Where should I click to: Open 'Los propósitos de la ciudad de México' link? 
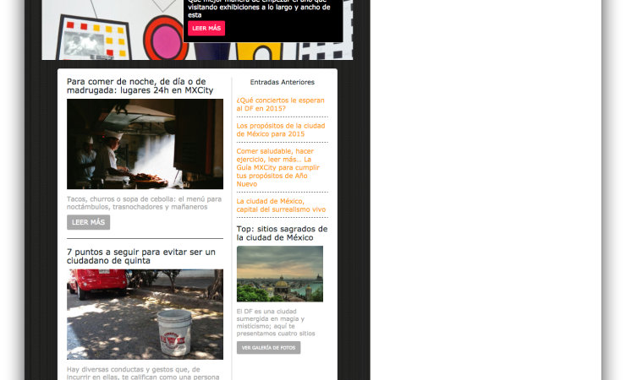[x=282, y=129]
